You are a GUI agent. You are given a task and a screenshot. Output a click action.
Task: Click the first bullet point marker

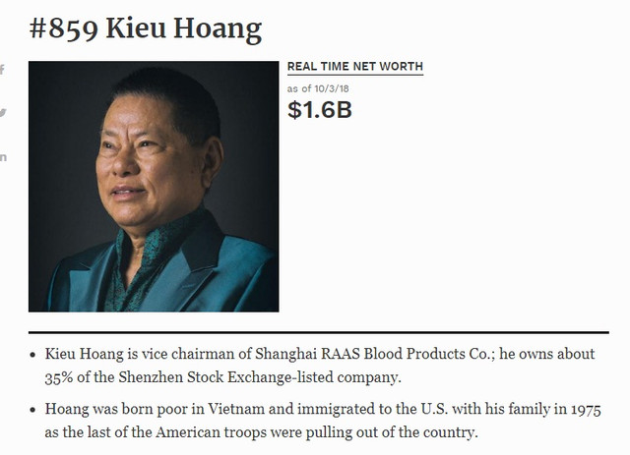pos(34,354)
